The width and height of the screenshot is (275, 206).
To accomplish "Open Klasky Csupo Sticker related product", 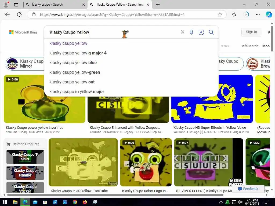I will [25, 187].
